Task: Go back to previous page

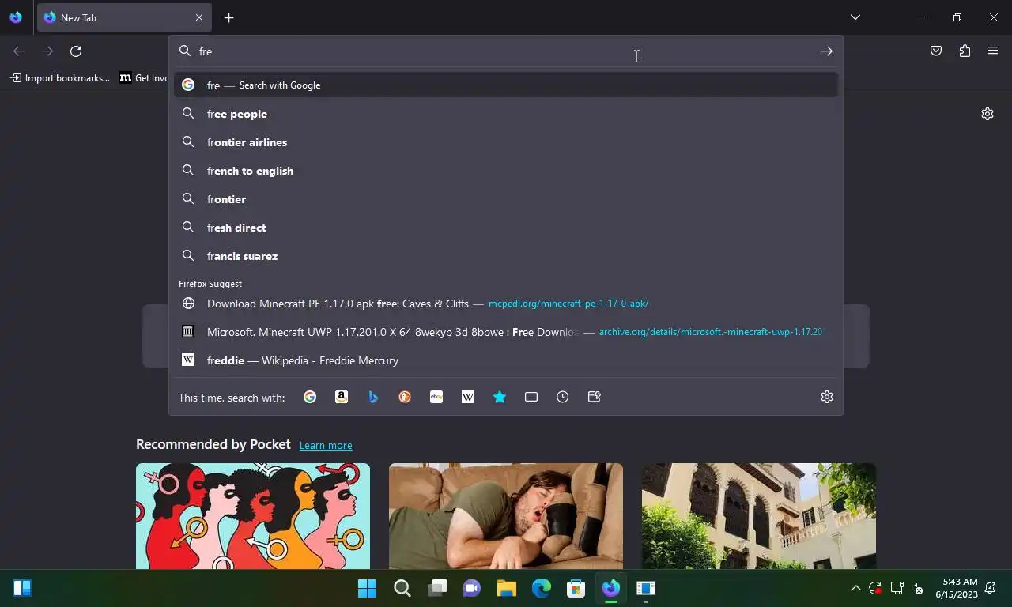Action: [19, 51]
